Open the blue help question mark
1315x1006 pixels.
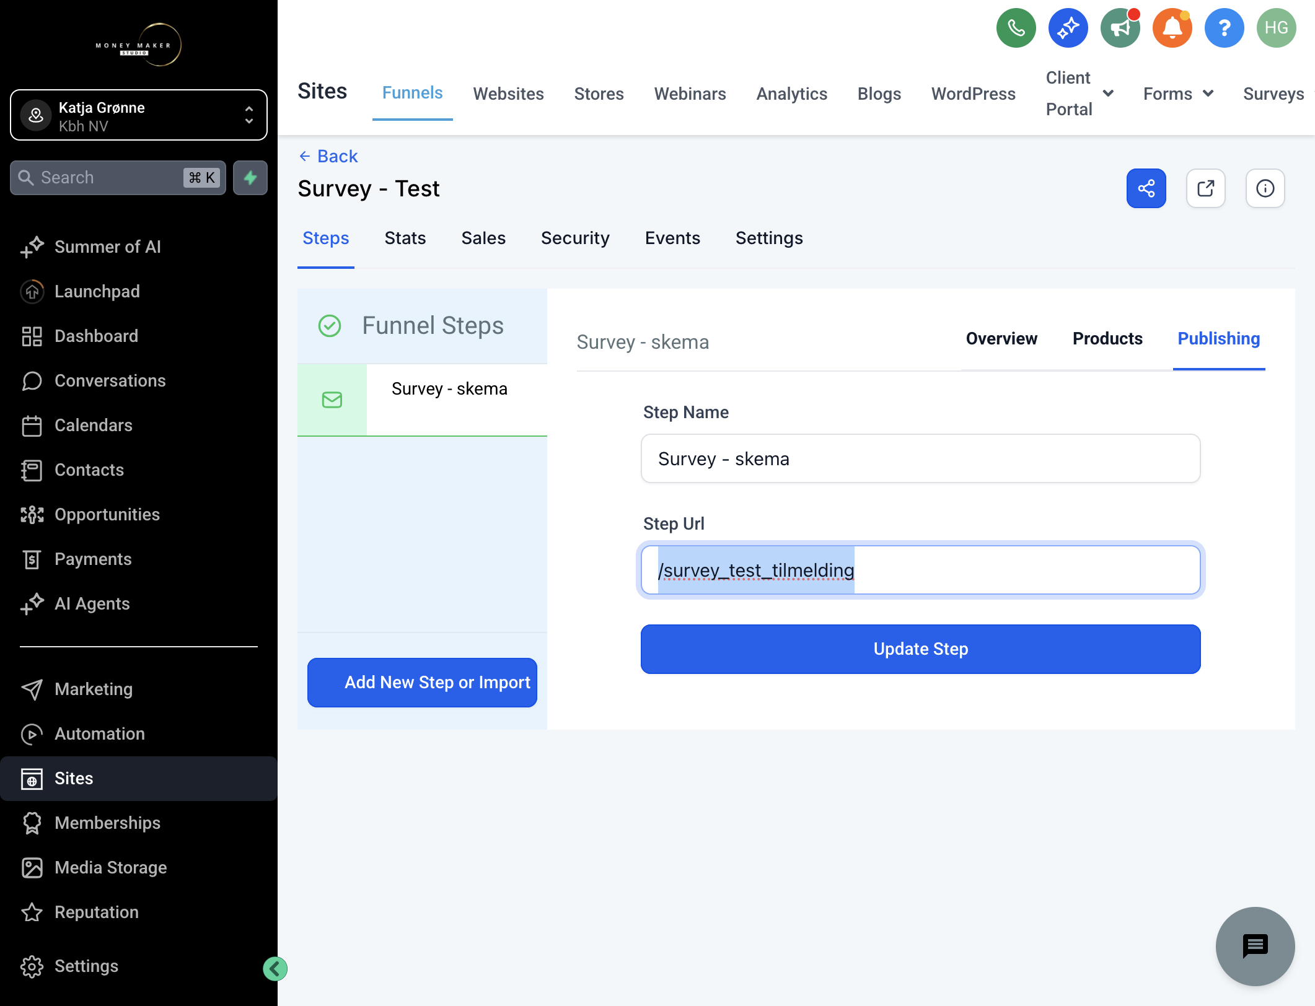tap(1224, 28)
